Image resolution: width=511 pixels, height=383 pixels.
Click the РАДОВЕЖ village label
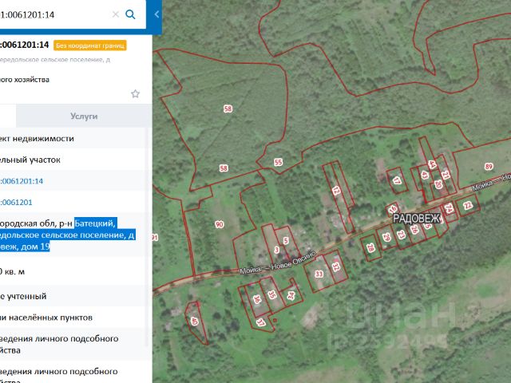tap(417, 219)
